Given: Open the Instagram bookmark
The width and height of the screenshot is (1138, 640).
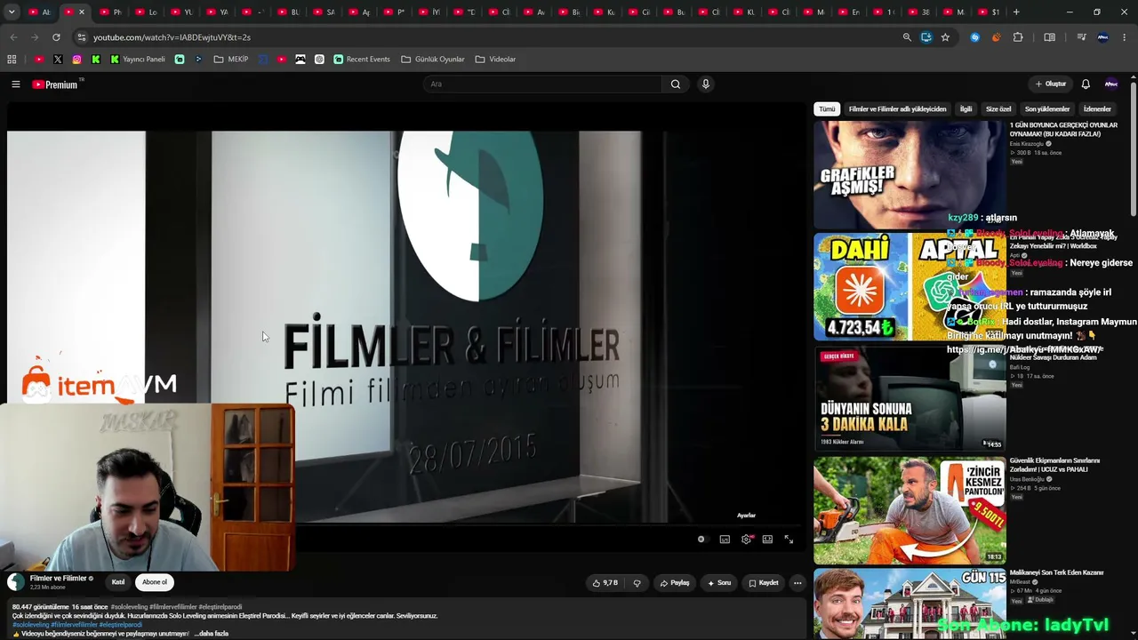Looking at the screenshot, I should (x=77, y=60).
